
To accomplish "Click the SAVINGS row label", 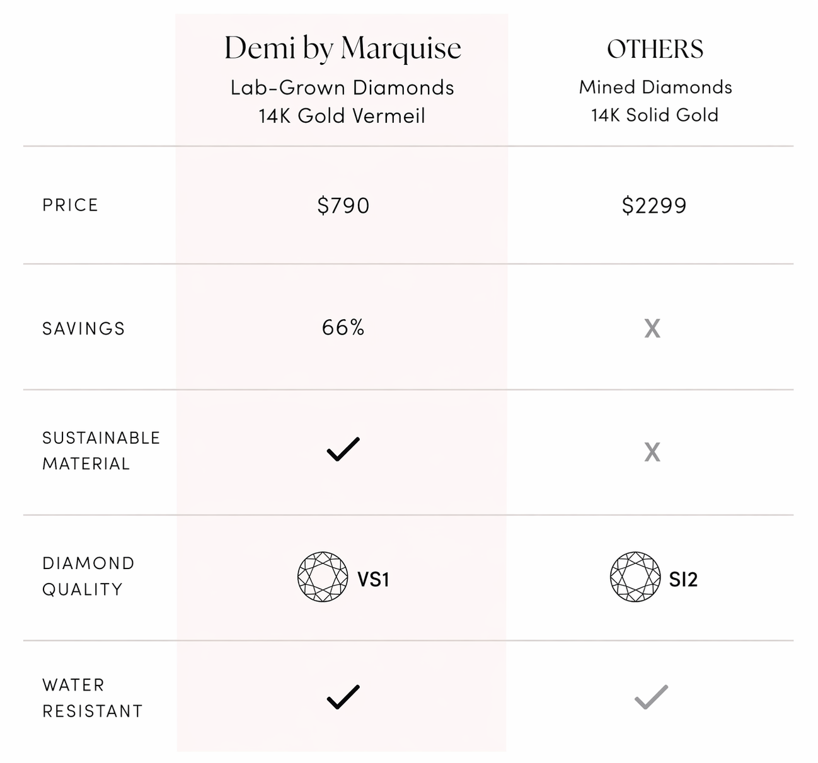I will click(84, 329).
